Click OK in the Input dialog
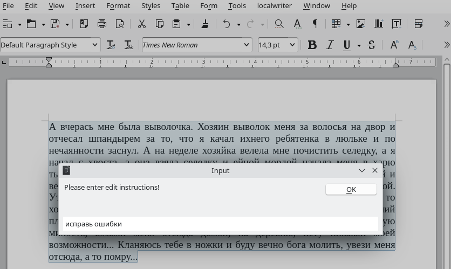This screenshot has height=269, width=451. (351, 189)
